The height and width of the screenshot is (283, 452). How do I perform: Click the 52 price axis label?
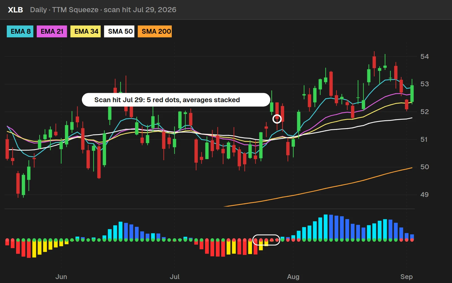click(x=425, y=112)
